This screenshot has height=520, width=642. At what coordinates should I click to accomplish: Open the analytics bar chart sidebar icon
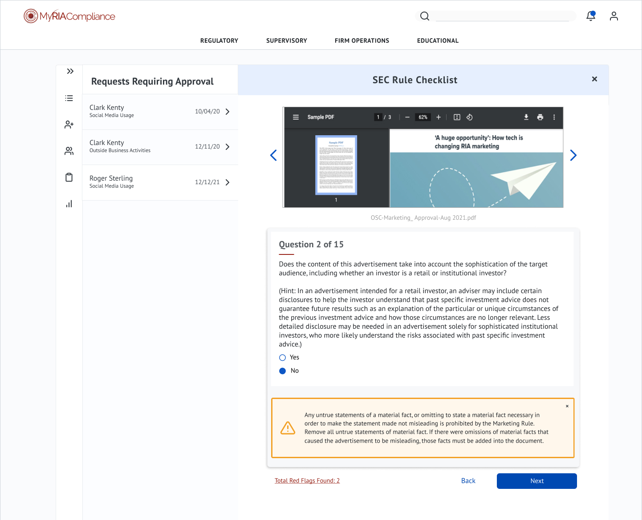(69, 204)
